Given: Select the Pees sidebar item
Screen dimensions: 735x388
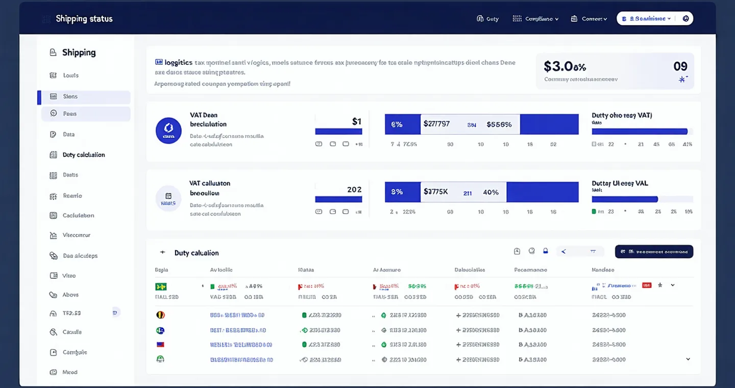Looking at the screenshot, I should pos(85,114).
